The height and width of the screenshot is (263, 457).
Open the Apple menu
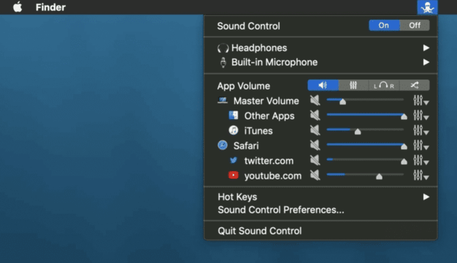tap(18, 7)
